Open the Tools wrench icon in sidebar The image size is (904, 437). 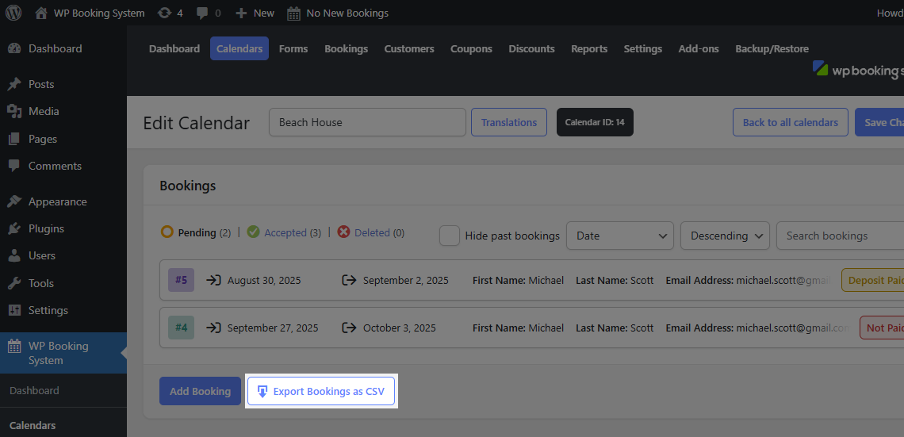tap(14, 283)
